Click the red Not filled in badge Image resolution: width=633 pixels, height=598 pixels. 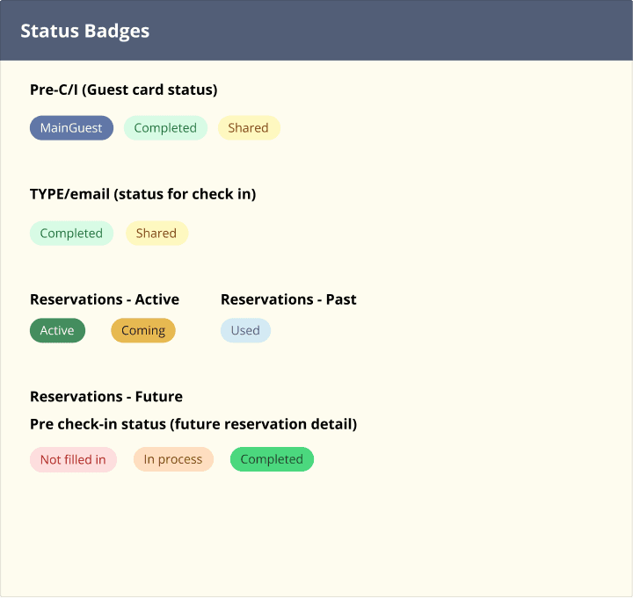(x=73, y=459)
